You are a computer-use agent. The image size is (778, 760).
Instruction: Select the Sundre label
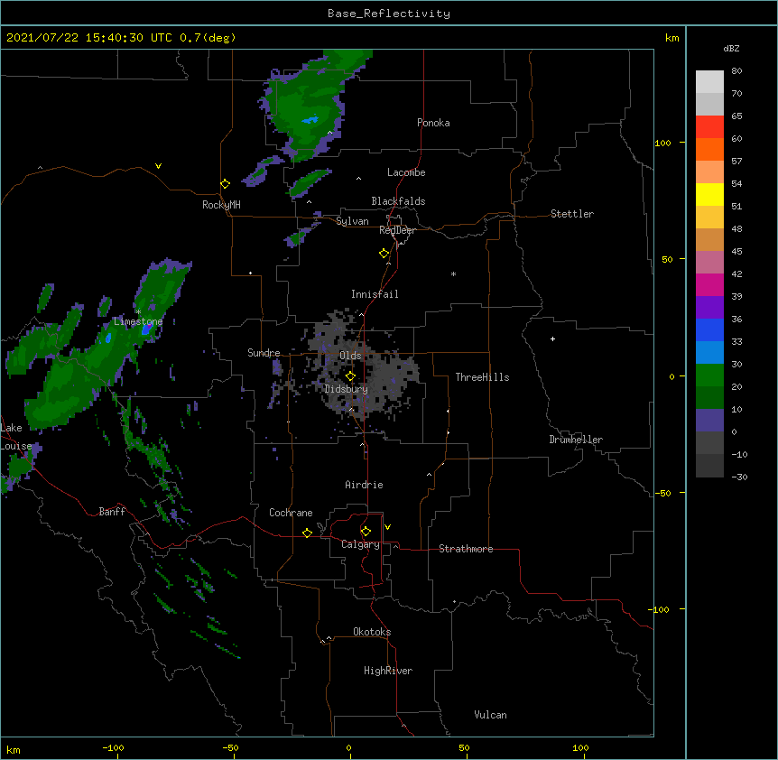[x=264, y=353]
